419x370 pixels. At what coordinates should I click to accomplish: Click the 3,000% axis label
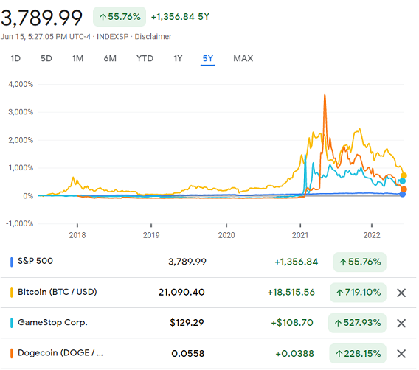(x=21, y=112)
